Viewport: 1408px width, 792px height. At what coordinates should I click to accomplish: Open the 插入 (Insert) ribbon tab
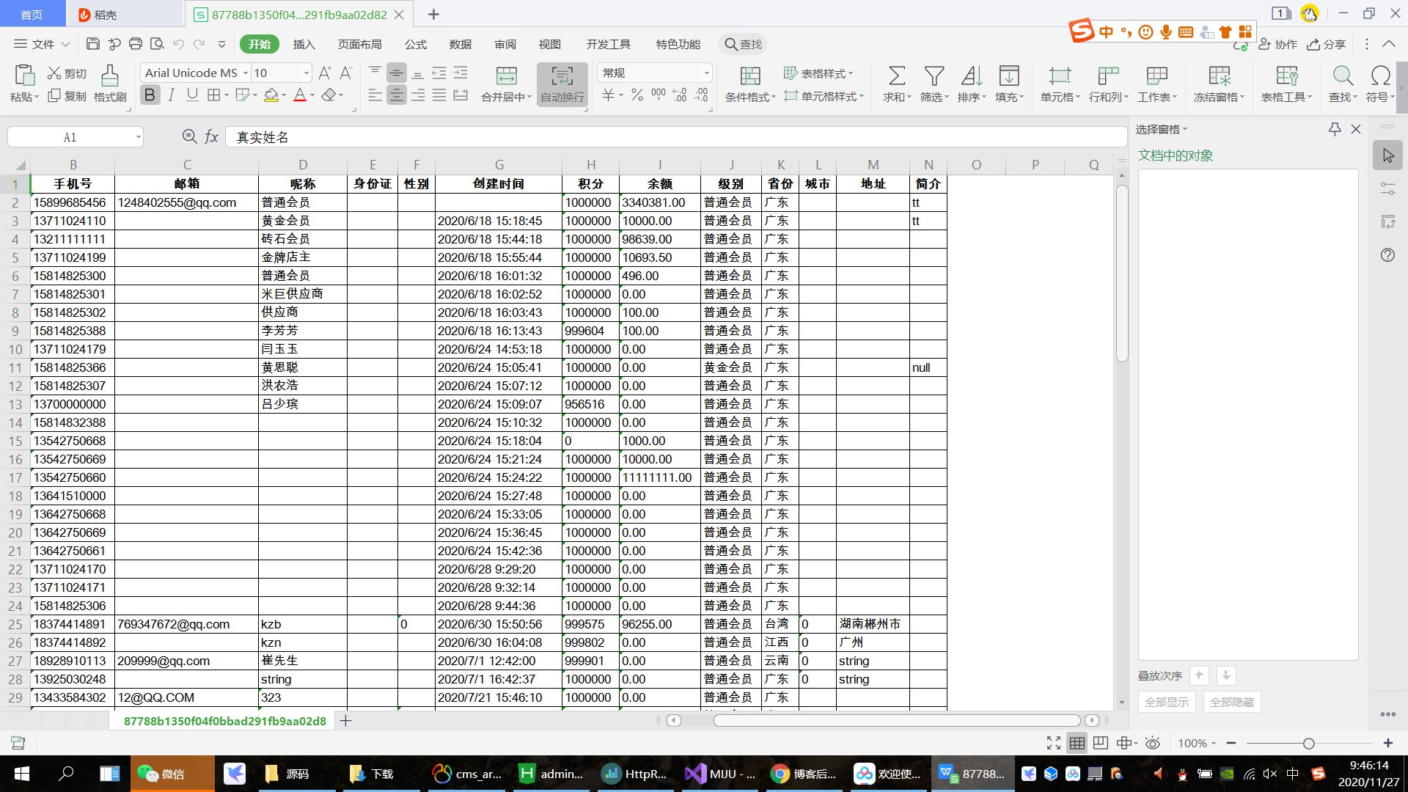[304, 44]
